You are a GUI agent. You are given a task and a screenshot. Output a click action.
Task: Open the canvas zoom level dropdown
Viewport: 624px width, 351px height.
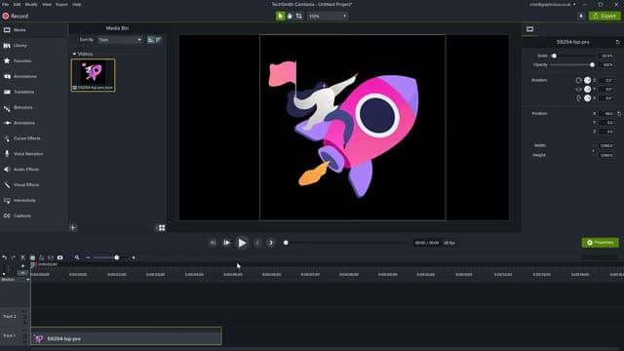pos(328,16)
